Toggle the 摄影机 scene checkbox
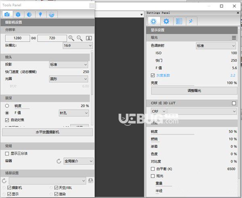This screenshot has width=242, height=198. click(x=9, y=188)
